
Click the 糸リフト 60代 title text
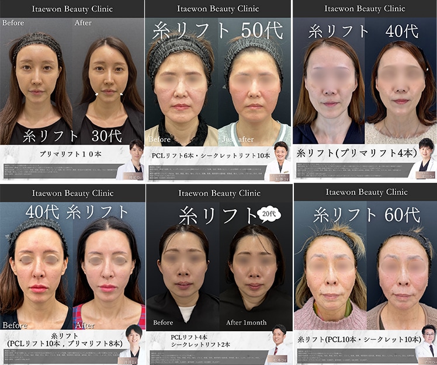tap(366, 214)
